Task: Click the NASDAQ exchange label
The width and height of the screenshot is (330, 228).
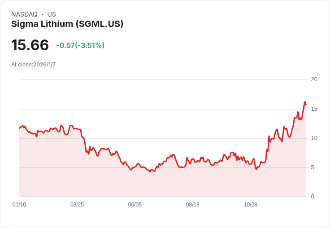Action: click(x=24, y=14)
